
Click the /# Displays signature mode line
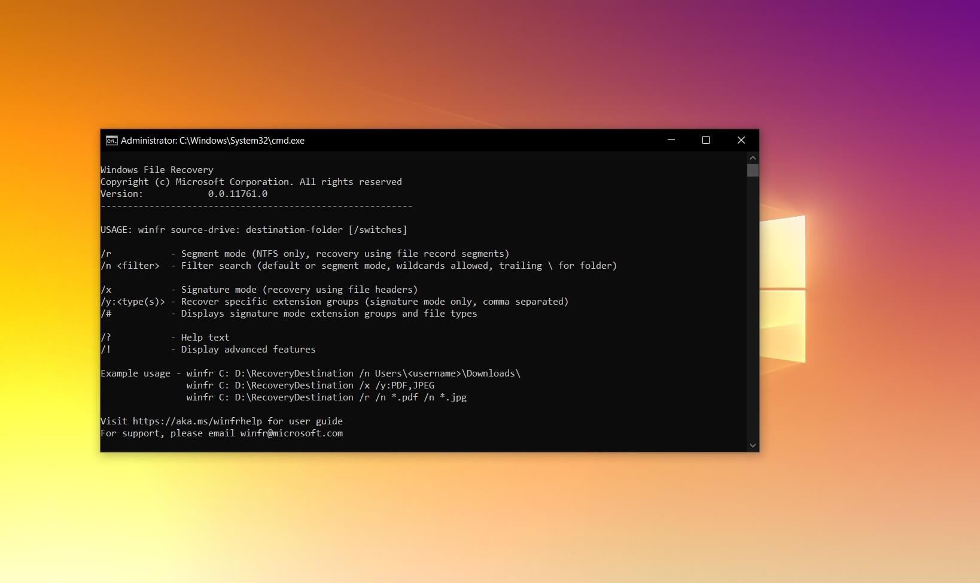[289, 314]
